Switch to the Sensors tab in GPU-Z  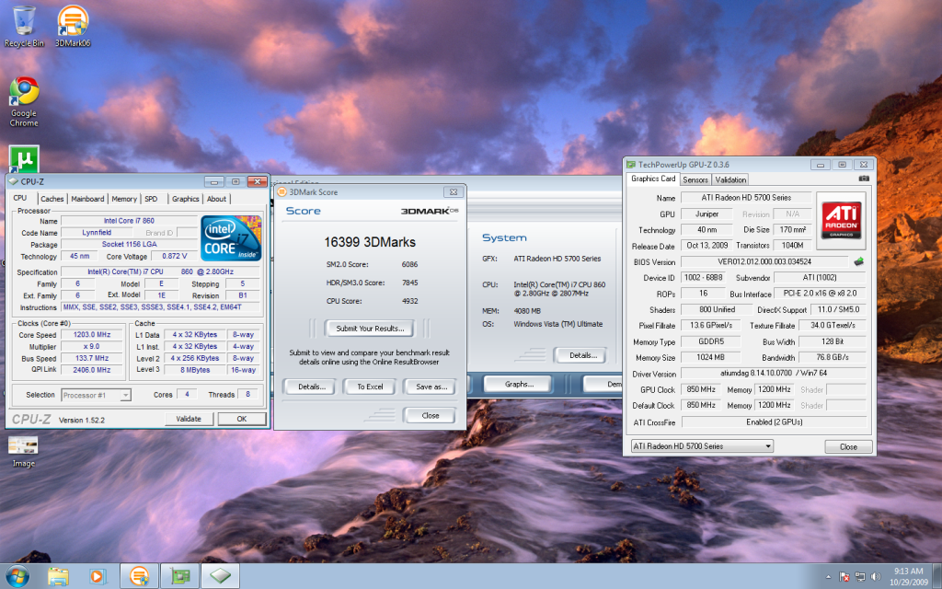[x=695, y=179]
